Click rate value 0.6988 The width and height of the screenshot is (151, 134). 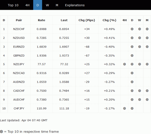click(42, 29)
